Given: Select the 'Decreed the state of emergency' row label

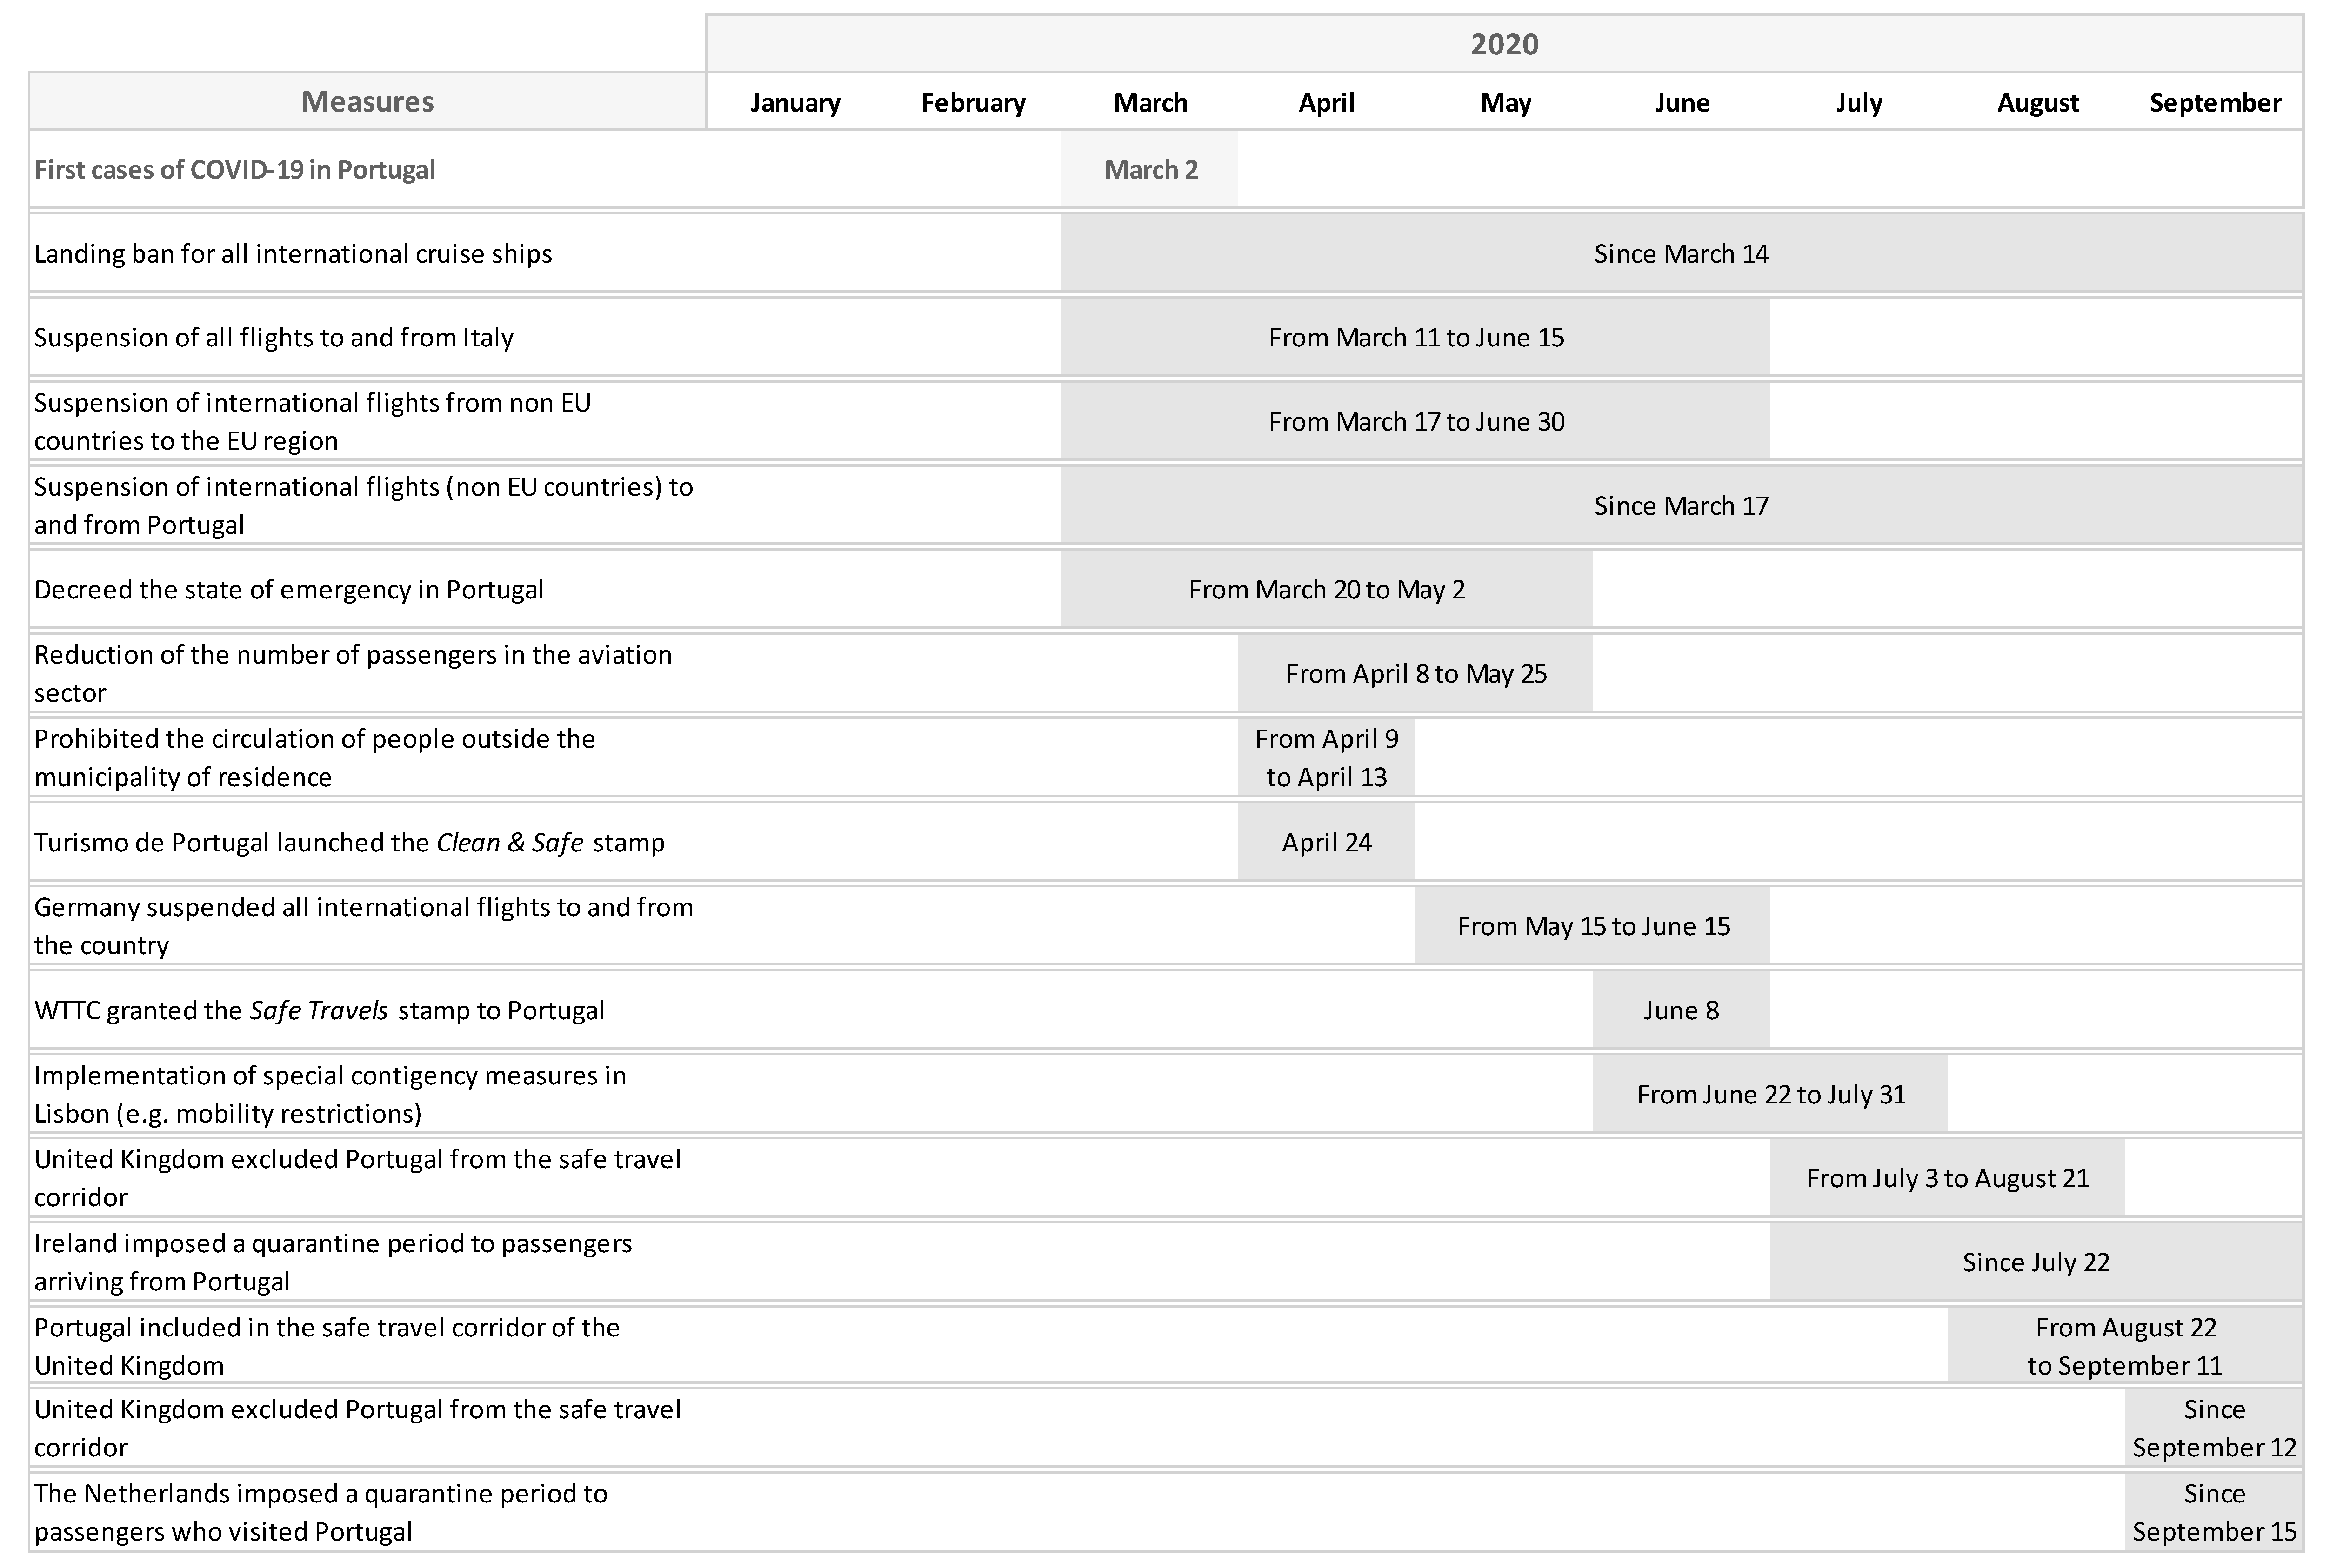Looking at the screenshot, I should click(289, 590).
